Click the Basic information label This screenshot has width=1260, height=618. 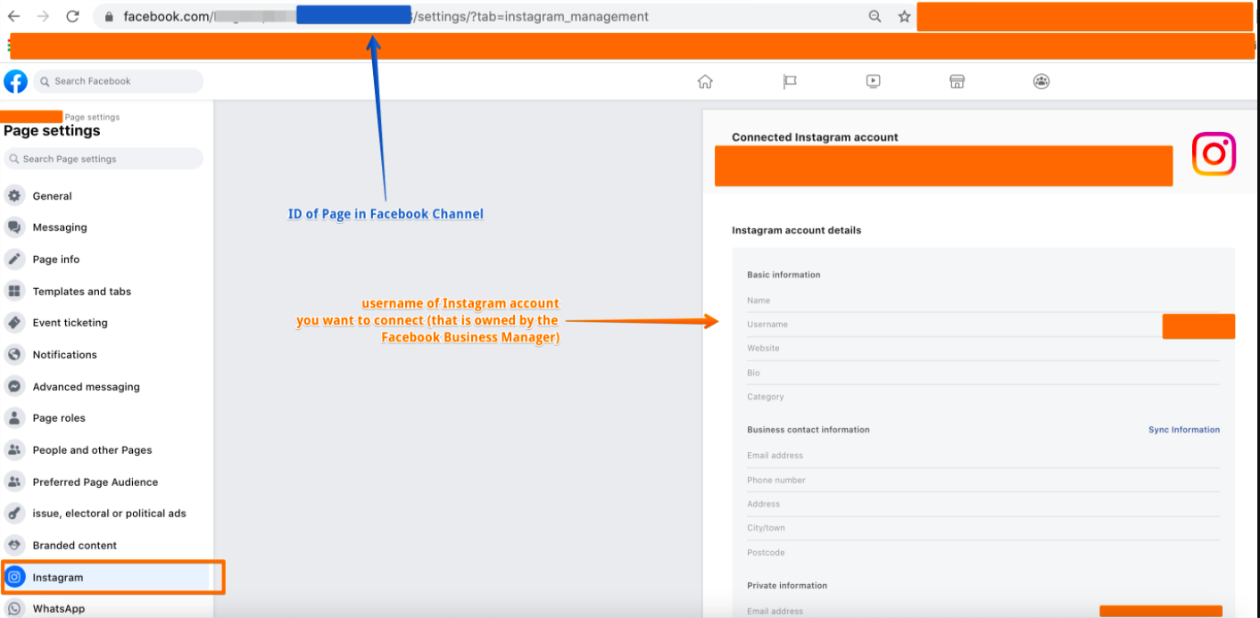pyautogui.click(x=783, y=275)
